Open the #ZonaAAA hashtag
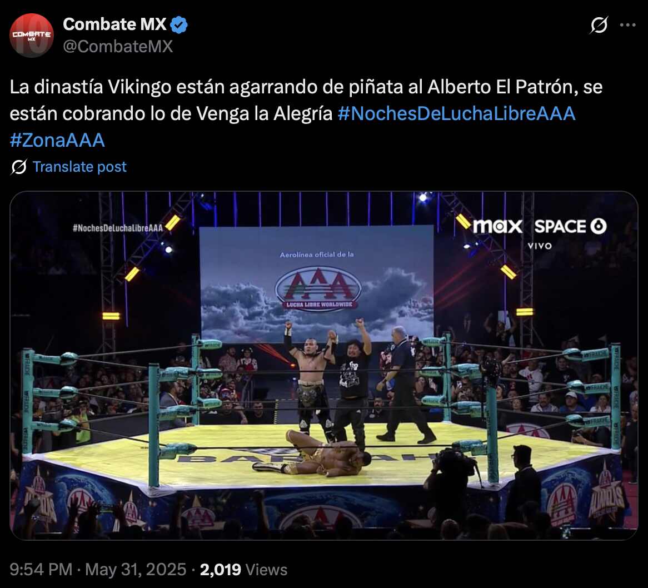The width and height of the screenshot is (648, 588). coord(57,140)
